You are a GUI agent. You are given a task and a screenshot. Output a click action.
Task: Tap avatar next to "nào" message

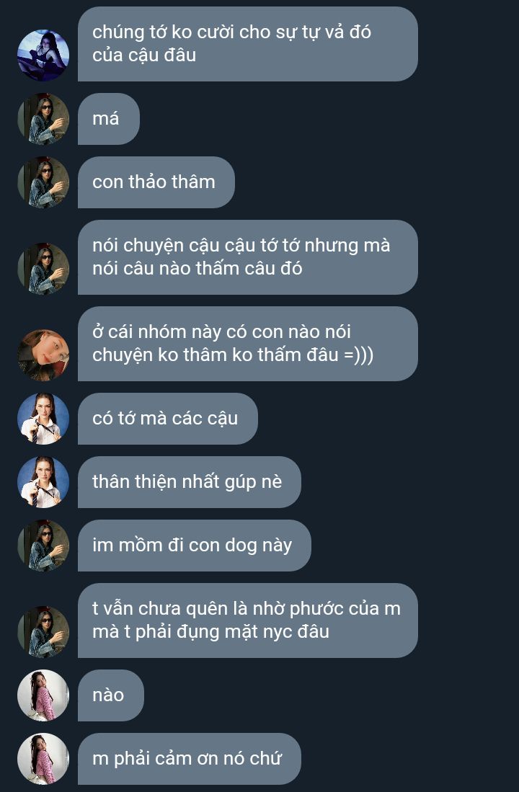point(43,695)
